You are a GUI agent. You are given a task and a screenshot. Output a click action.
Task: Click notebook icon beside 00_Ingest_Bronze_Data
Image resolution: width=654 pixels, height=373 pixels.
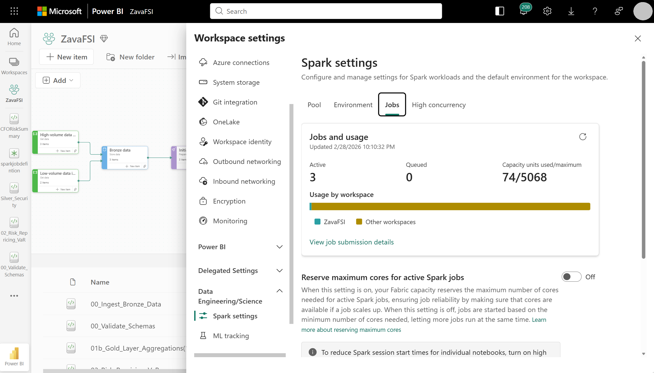[71, 304]
